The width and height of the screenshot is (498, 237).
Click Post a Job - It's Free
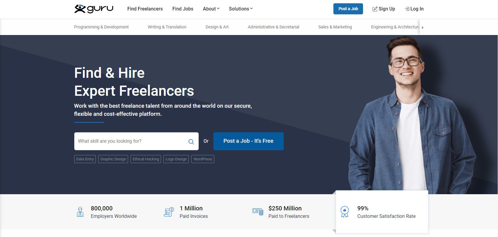click(248, 141)
